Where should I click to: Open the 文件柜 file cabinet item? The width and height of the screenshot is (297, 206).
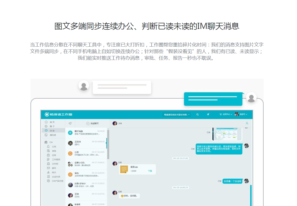(x=53, y=164)
